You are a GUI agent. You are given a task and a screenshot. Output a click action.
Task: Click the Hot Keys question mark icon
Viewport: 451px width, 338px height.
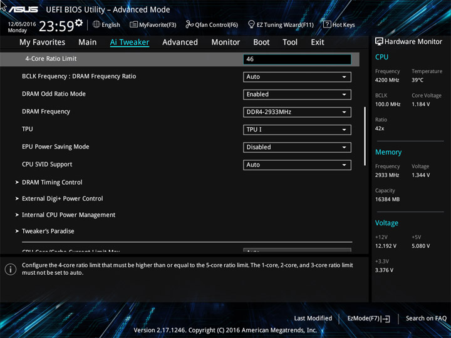(327, 24)
